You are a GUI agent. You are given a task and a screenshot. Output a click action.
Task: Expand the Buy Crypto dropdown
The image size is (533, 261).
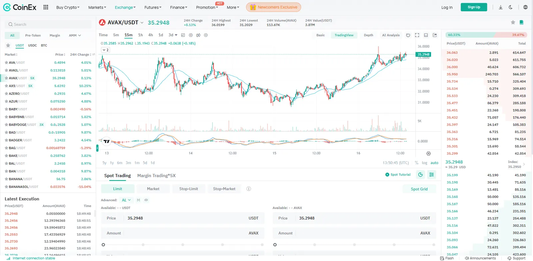68,7
